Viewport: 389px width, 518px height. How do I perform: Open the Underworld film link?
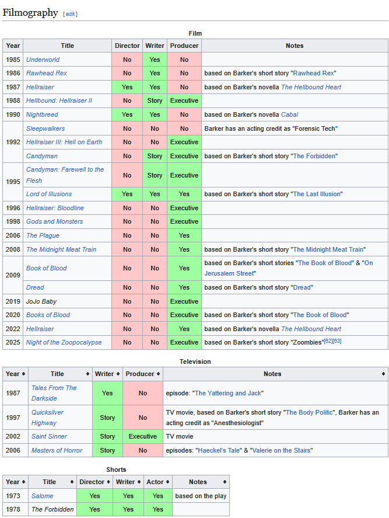[x=43, y=60]
